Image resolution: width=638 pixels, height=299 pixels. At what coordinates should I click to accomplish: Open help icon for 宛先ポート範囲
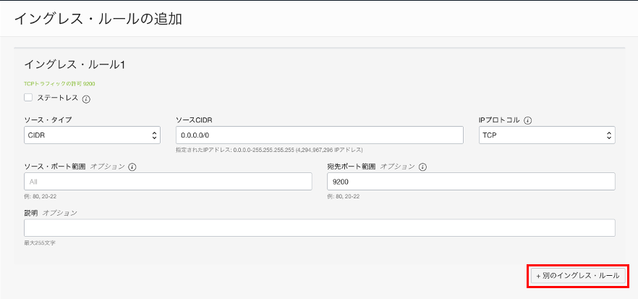pyautogui.click(x=422, y=167)
